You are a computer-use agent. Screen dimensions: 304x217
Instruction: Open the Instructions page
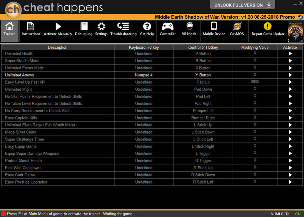point(31,30)
